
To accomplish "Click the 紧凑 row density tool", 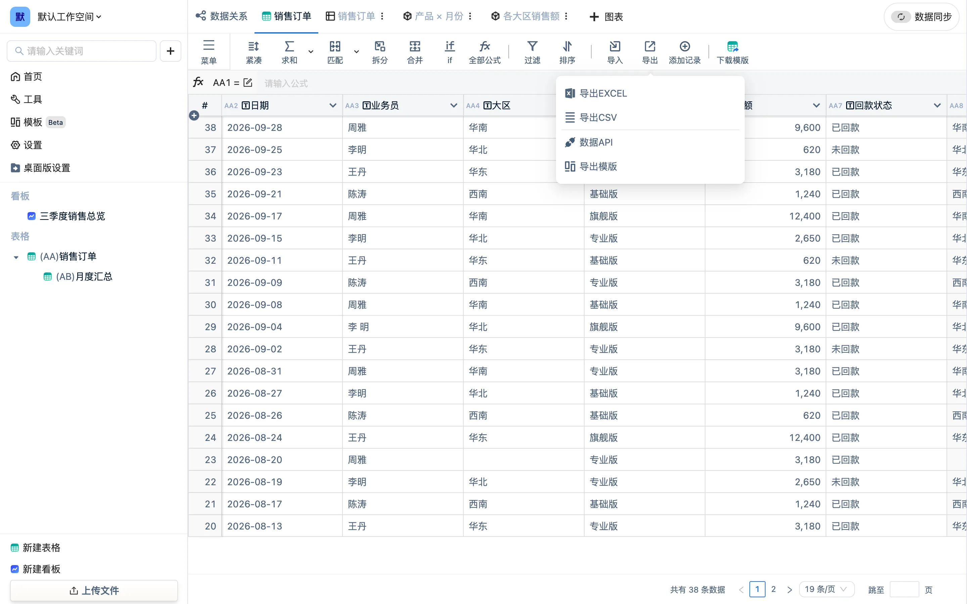I will (x=254, y=52).
